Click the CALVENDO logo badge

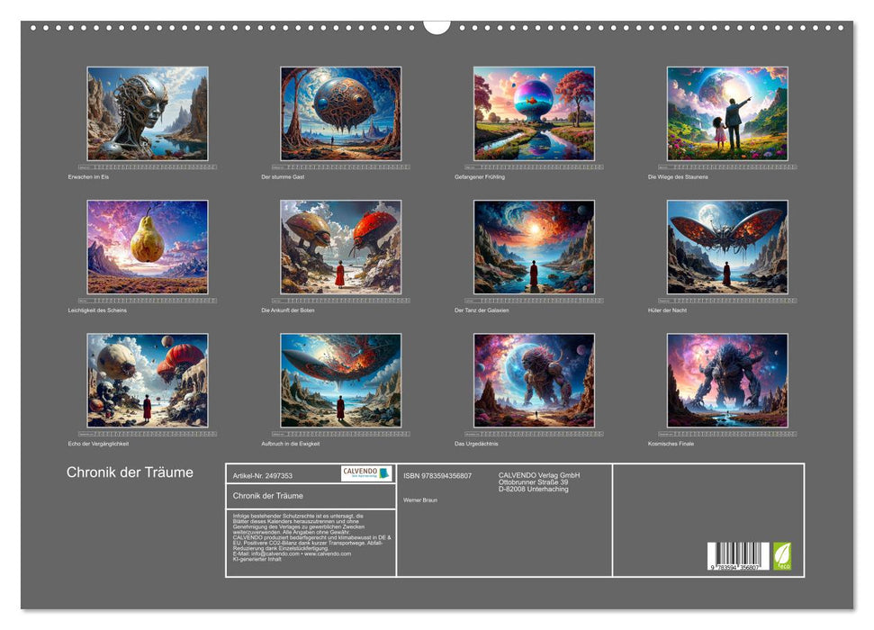pos(366,473)
